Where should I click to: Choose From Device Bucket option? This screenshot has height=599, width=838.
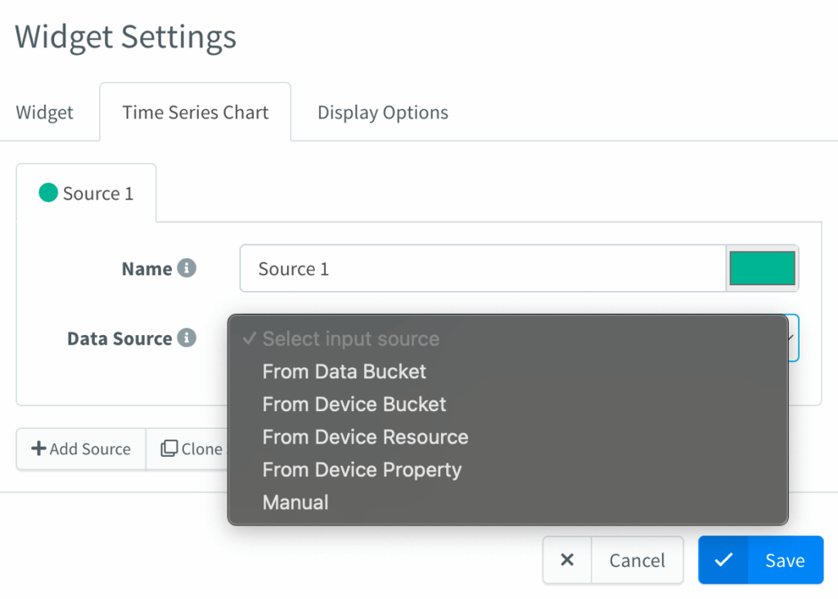click(x=507, y=405)
